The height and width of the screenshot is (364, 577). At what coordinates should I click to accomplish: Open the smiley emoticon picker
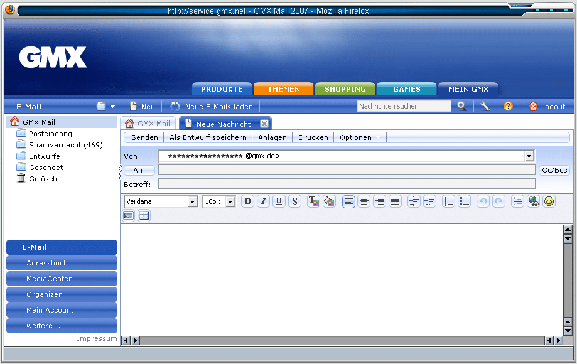click(549, 201)
